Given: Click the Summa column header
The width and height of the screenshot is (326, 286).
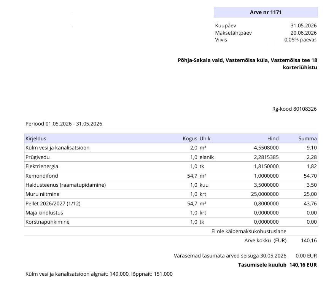Looking at the screenshot, I should [x=307, y=138].
